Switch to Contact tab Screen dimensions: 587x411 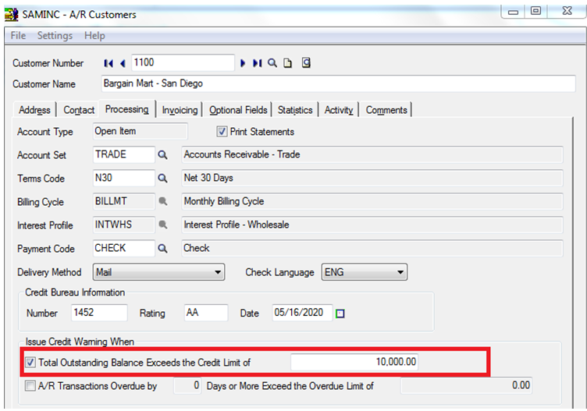[x=79, y=110]
